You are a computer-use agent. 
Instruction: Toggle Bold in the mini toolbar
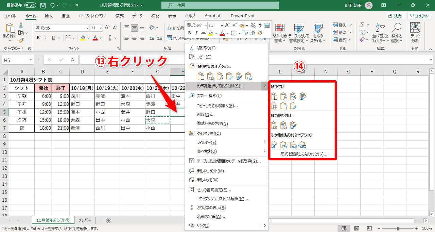tap(190, 33)
